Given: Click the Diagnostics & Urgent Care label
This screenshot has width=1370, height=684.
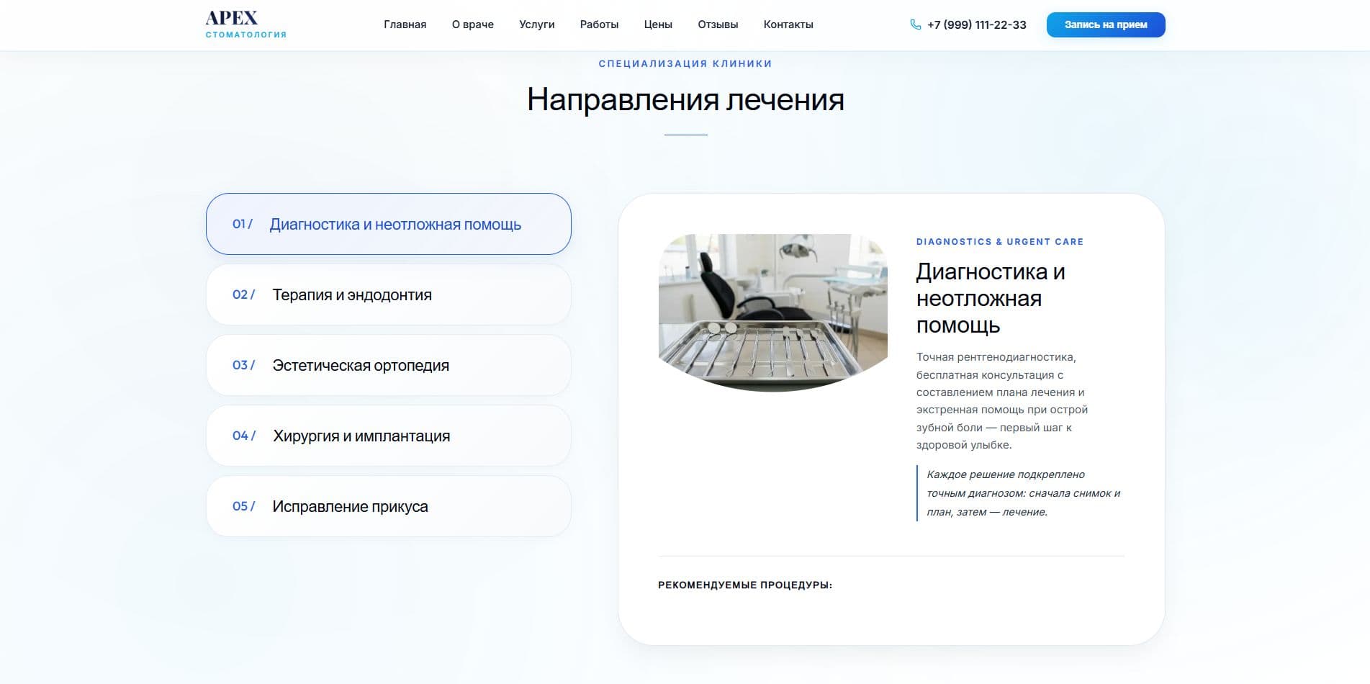Looking at the screenshot, I should [999, 242].
